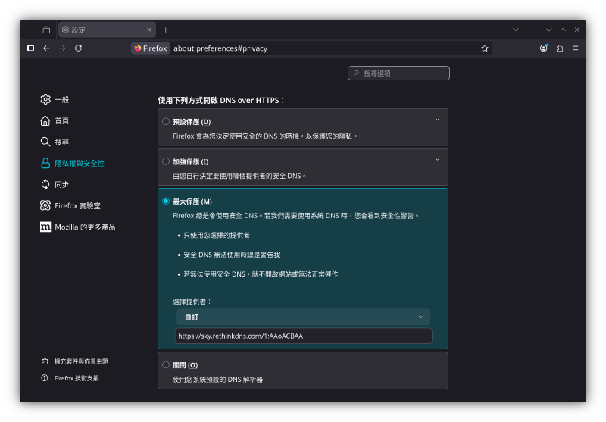Select 加強保護 radio option
Viewport: 606px width, 422px height.
pos(166,161)
